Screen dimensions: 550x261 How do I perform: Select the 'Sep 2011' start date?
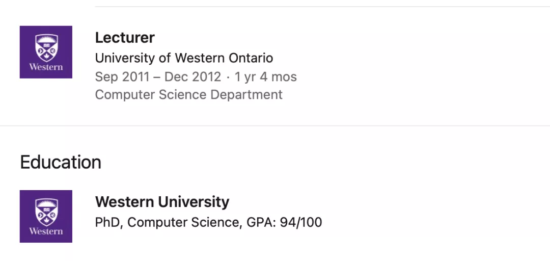122,77
